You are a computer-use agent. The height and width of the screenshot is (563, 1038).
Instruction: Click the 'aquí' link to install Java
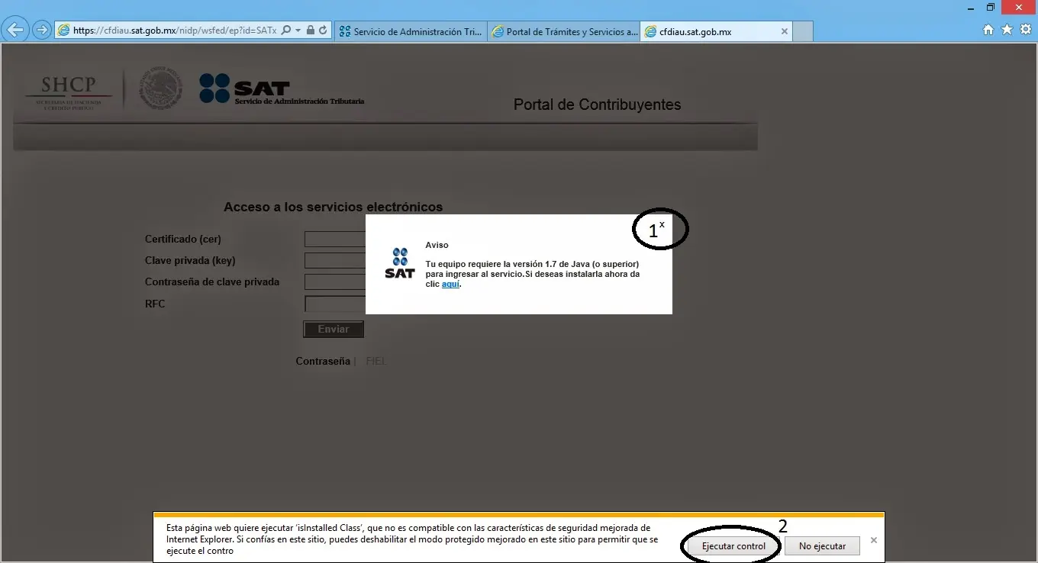coord(450,284)
